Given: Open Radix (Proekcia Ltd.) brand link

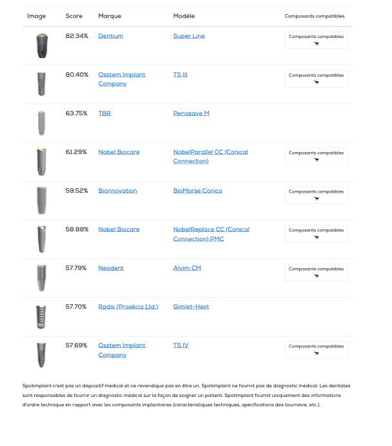Looking at the screenshot, I should click(128, 307).
